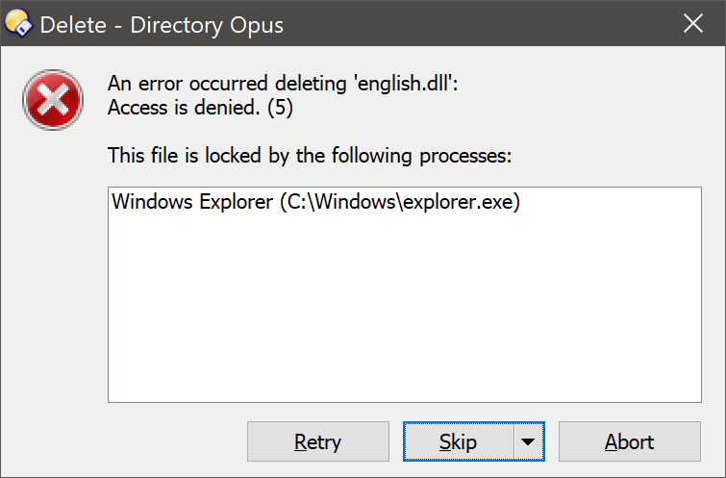Image resolution: width=726 pixels, height=478 pixels.
Task: Click the 'Access is denied. (5)' text
Action: click(x=200, y=108)
